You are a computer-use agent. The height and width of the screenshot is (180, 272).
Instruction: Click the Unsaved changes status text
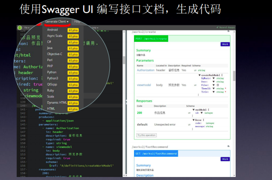(225, 28)
